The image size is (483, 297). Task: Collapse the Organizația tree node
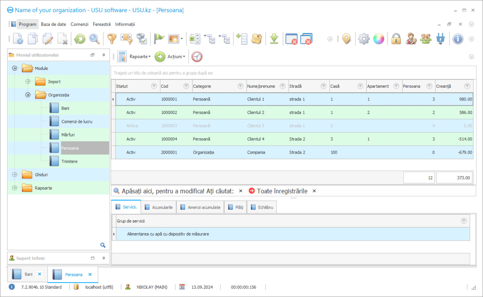[x=28, y=95]
